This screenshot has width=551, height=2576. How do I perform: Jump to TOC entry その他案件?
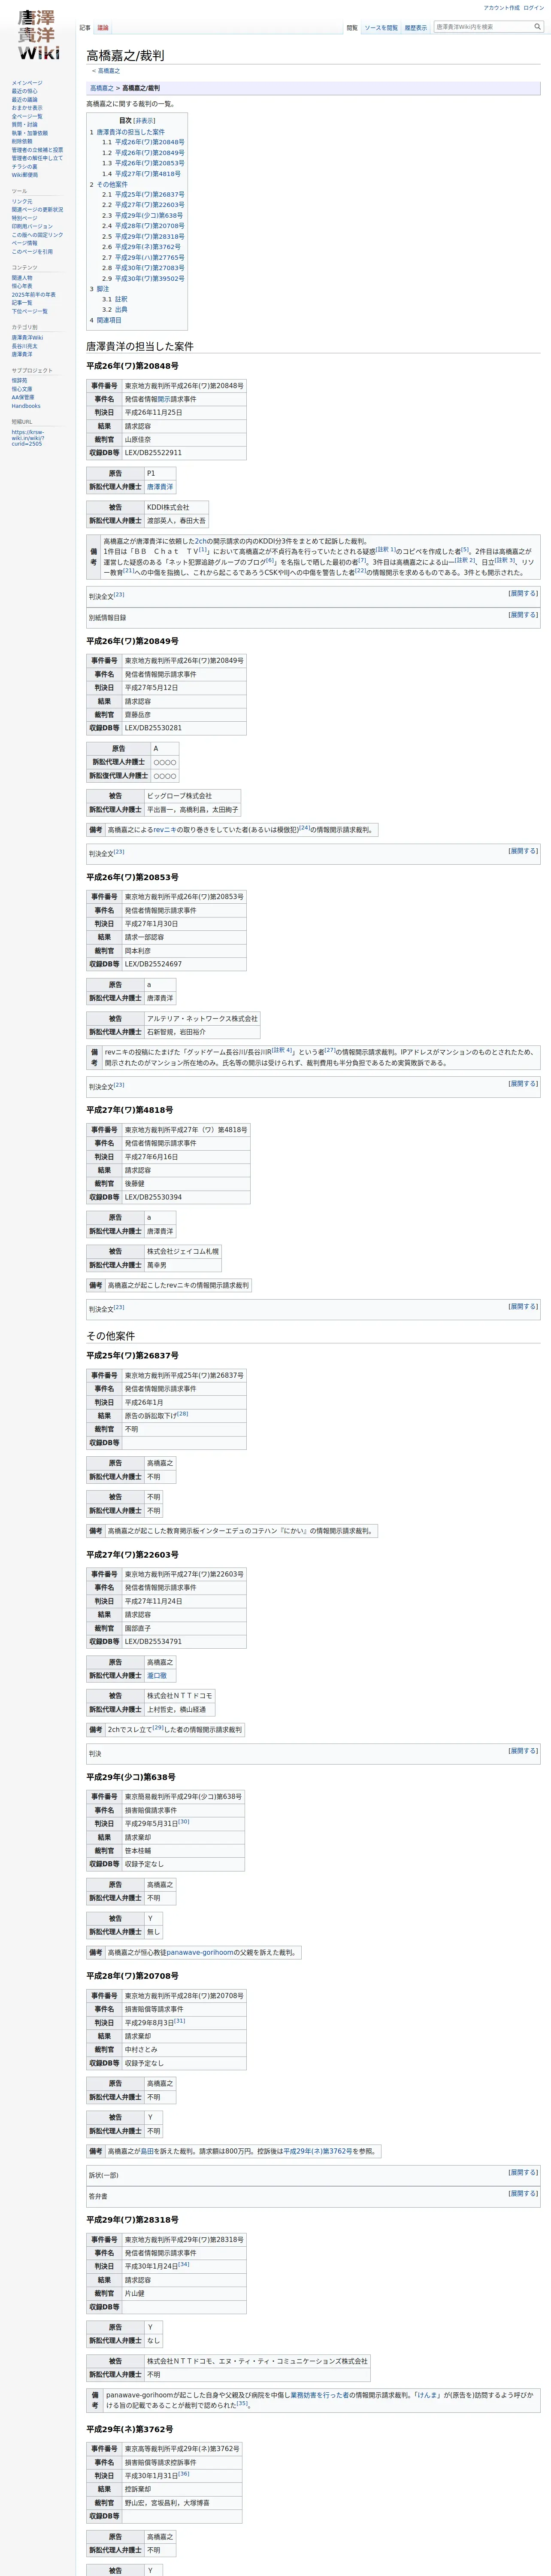[112, 185]
